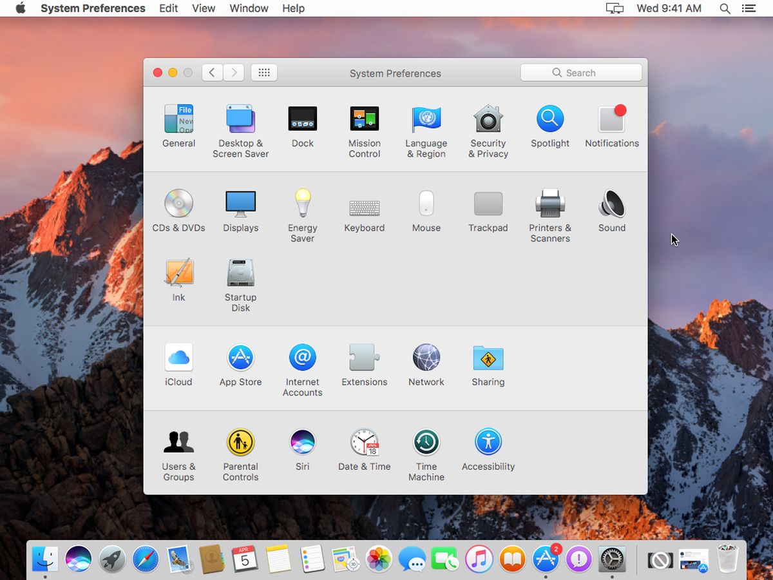The height and width of the screenshot is (580, 773).
Task: Open Language & Region preferences
Action: [x=426, y=131]
